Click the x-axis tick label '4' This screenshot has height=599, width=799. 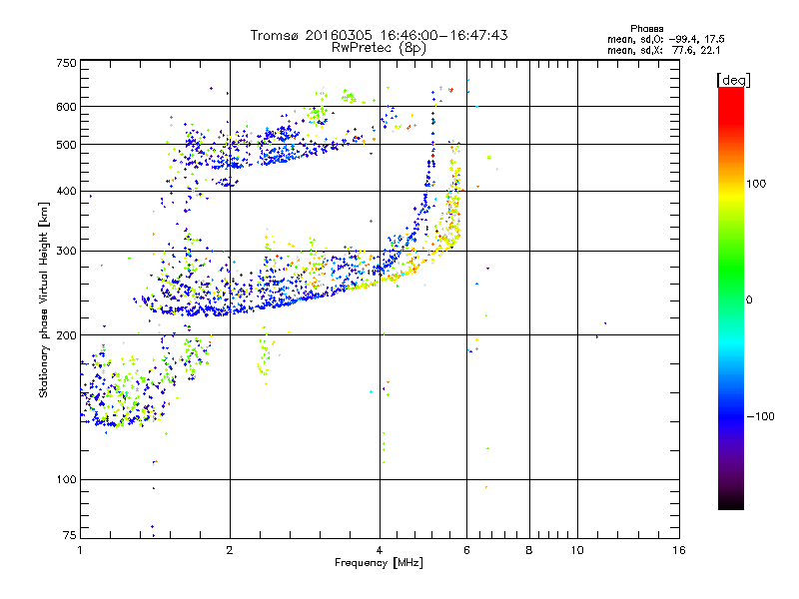coord(380,550)
